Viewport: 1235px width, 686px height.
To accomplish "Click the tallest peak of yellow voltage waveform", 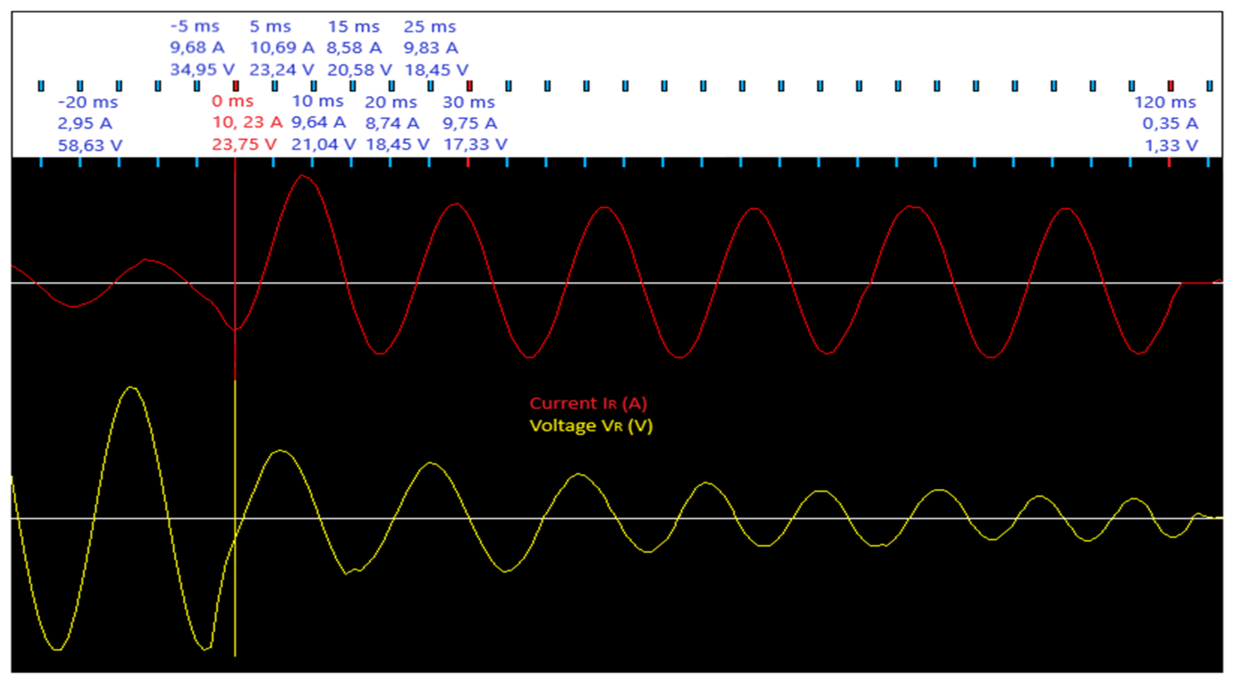I will tap(132, 387).
